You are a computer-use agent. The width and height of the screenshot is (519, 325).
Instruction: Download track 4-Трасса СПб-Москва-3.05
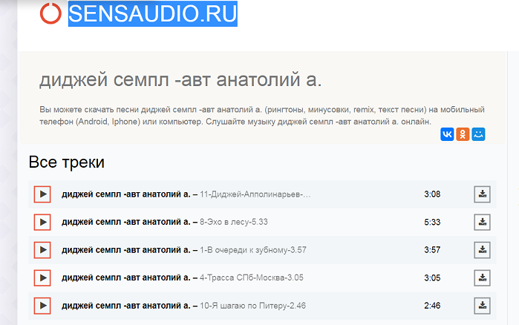(483, 278)
